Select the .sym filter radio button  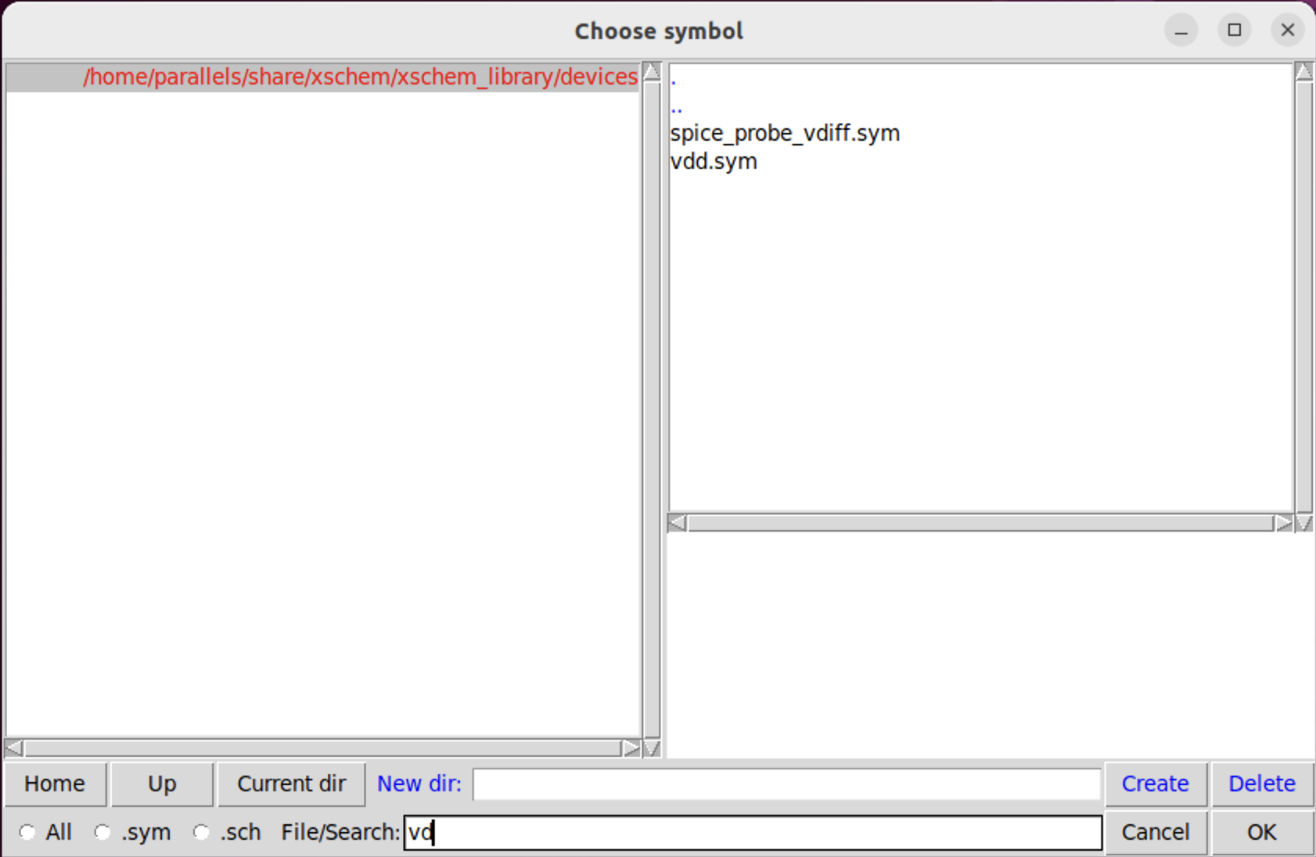(102, 832)
